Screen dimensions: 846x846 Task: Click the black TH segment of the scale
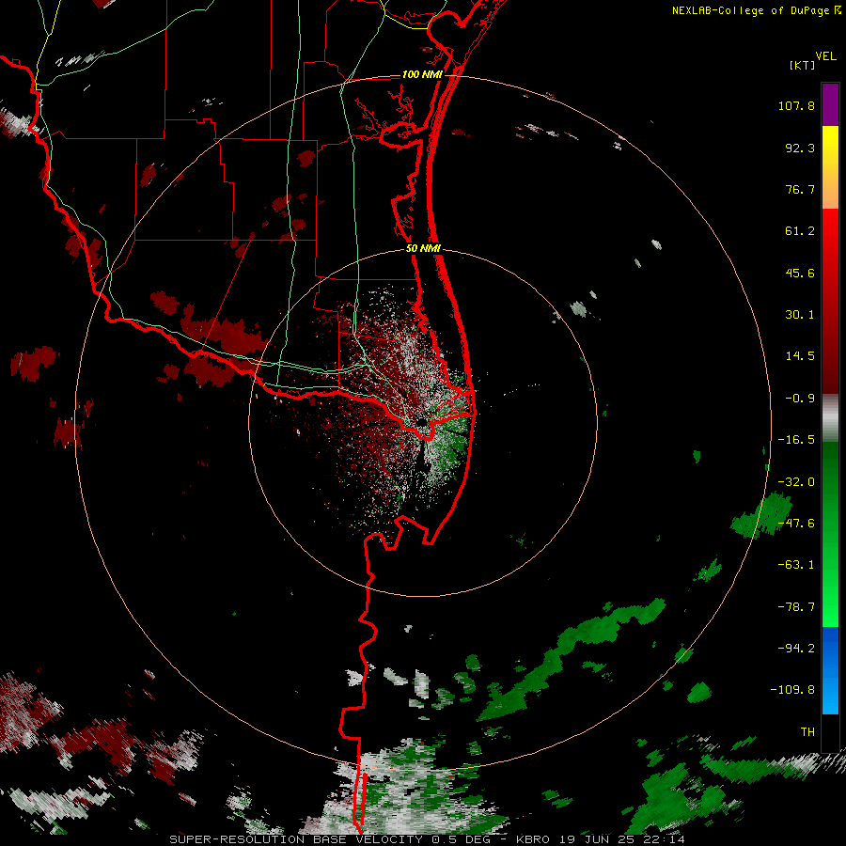[830, 732]
